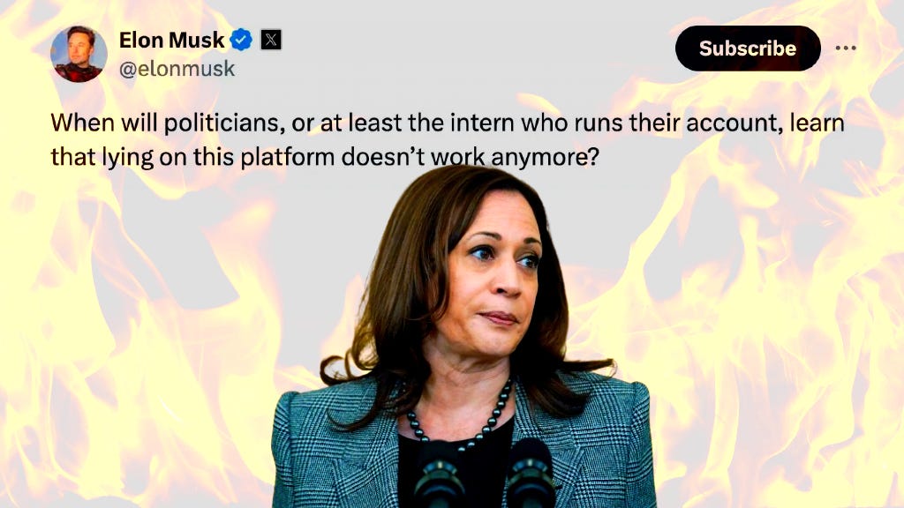Screen dimensions: 904x508
Task: Subscribe to Elon Musk's account
Action: point(748,49)
